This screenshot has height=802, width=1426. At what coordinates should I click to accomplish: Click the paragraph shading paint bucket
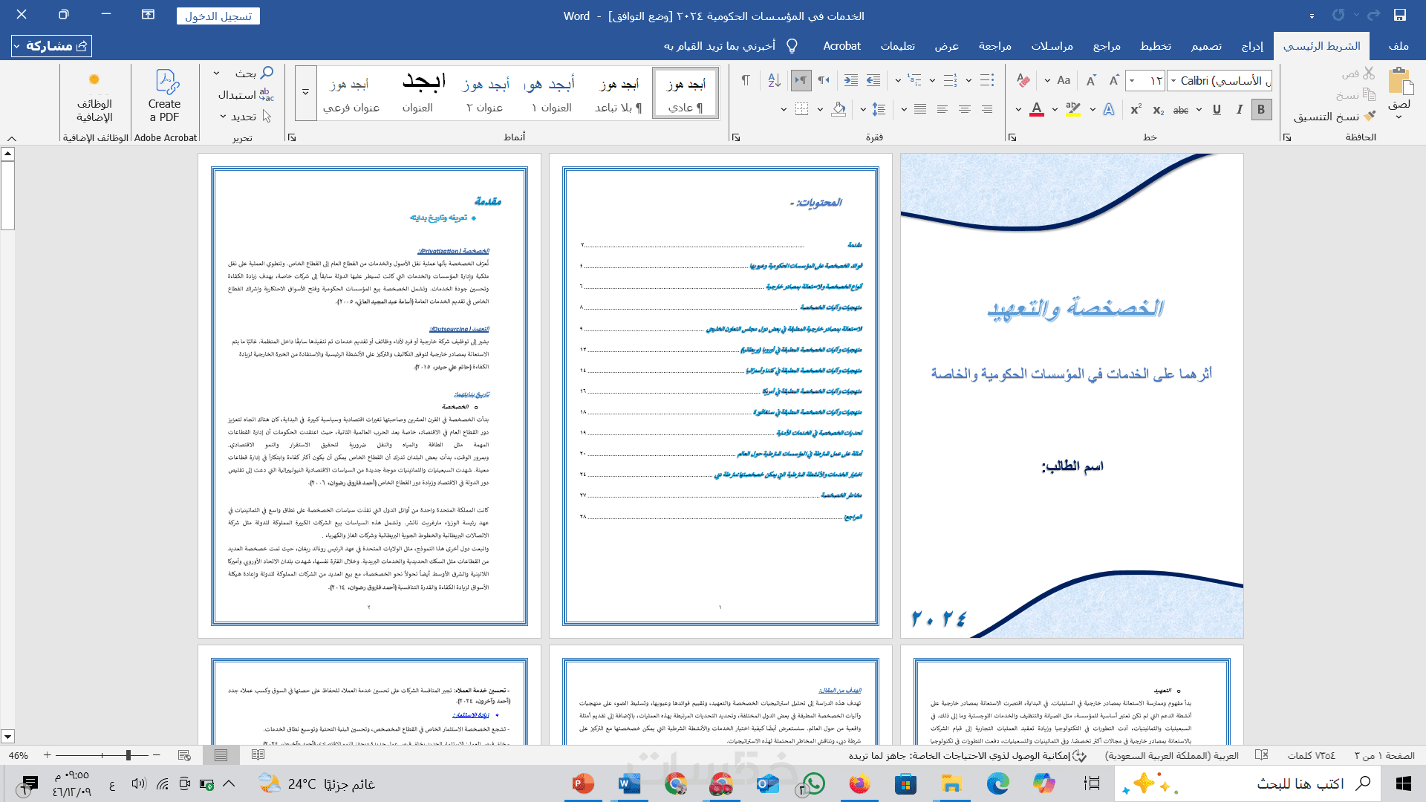pyautogui.click(x=839, y=110)
